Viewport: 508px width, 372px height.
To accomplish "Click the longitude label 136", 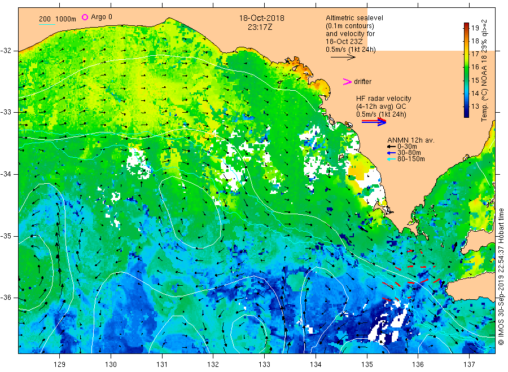I will point(418,365).
